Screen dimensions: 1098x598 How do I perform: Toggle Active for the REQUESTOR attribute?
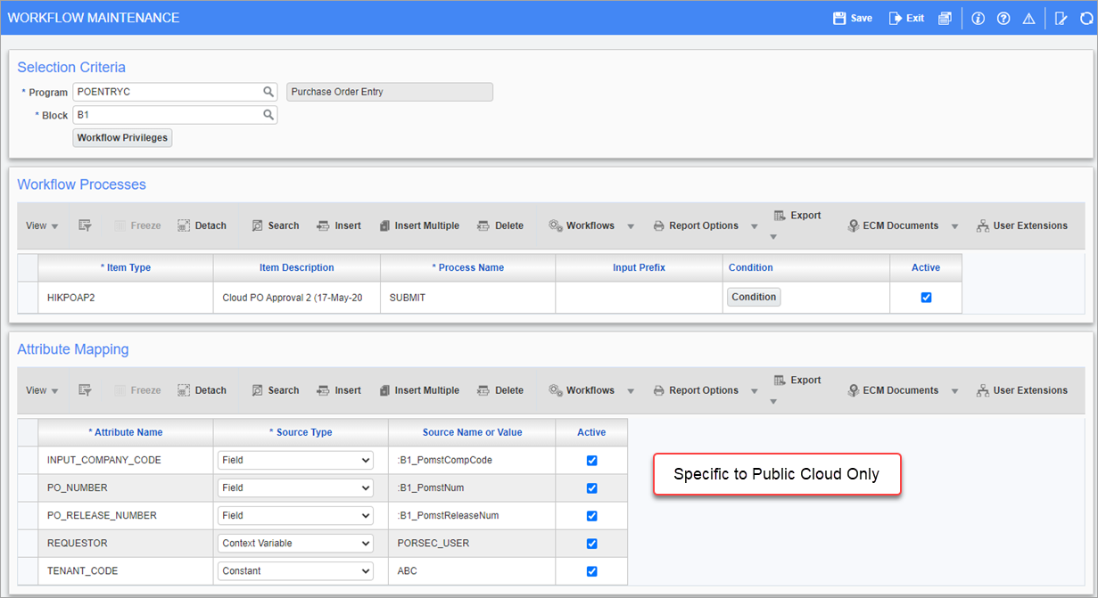point(591,544)
